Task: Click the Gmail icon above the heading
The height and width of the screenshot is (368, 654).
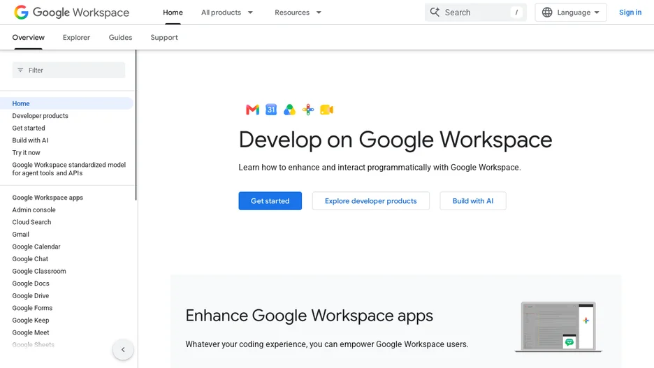Action: (252, 110)
